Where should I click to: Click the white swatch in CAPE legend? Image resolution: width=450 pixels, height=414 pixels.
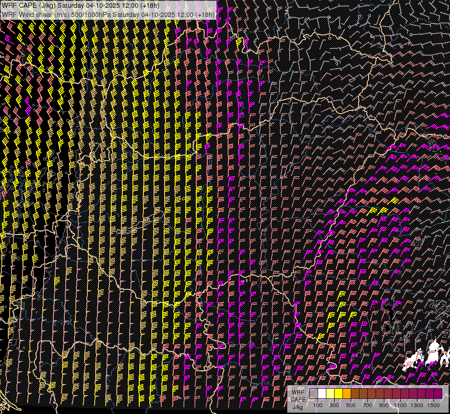[322, 393]
